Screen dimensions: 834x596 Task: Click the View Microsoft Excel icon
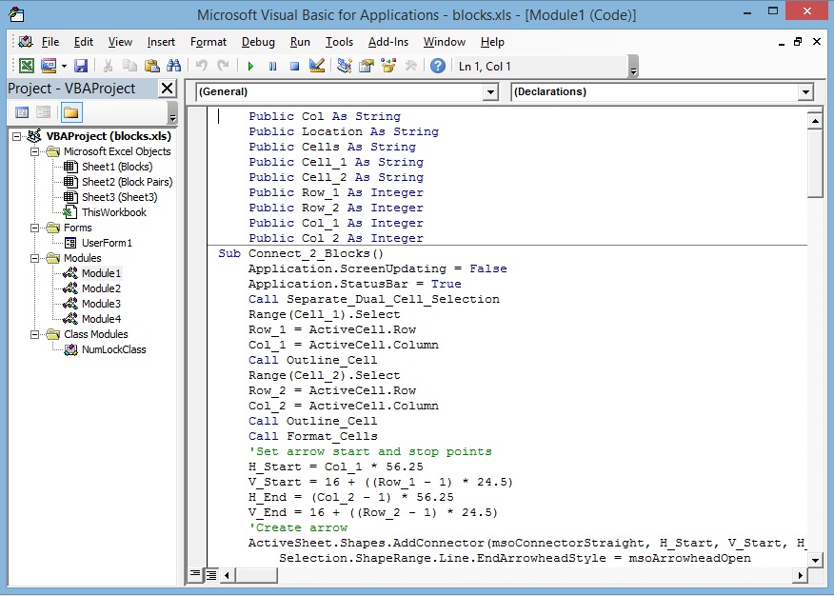26,66
